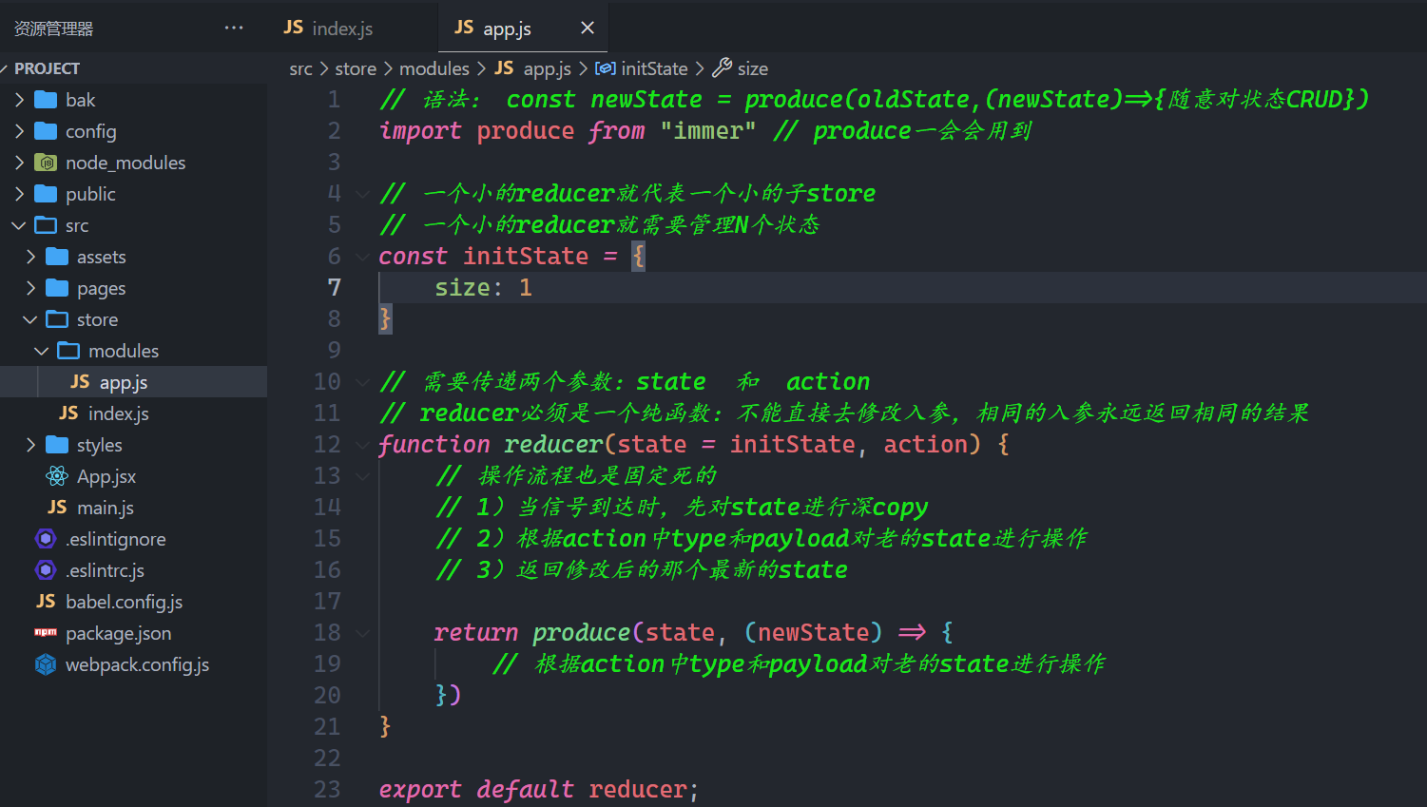Open the Explorer more actions ellipsis
1427x807 pixels.
[x=234, y=28]
